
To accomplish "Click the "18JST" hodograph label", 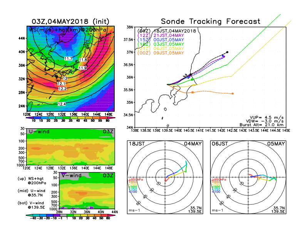I will (x=137, y=144).
